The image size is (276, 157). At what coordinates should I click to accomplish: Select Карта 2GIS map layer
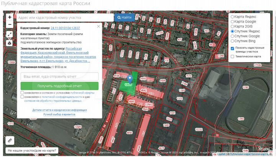pyautogui.click(x=232, y=26)
